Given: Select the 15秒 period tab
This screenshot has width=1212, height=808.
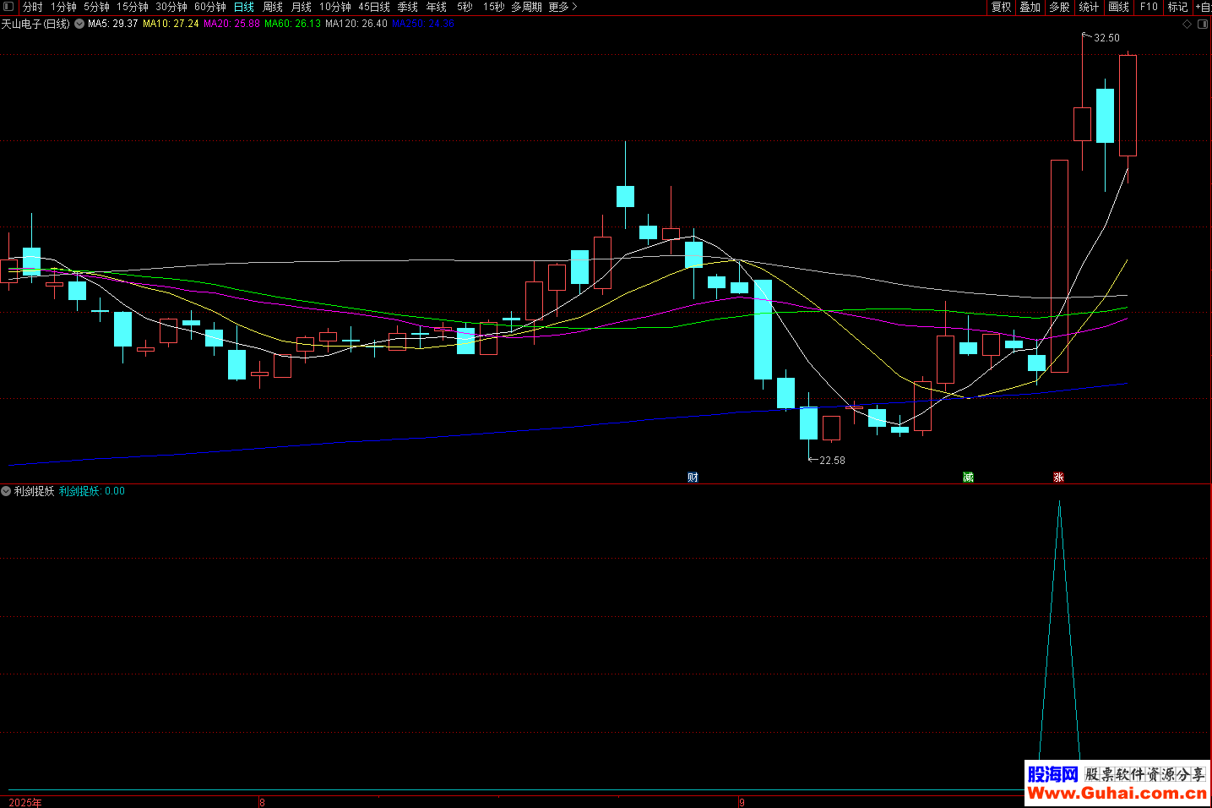Looking at the screenshot, I should [x=494, y=7].
